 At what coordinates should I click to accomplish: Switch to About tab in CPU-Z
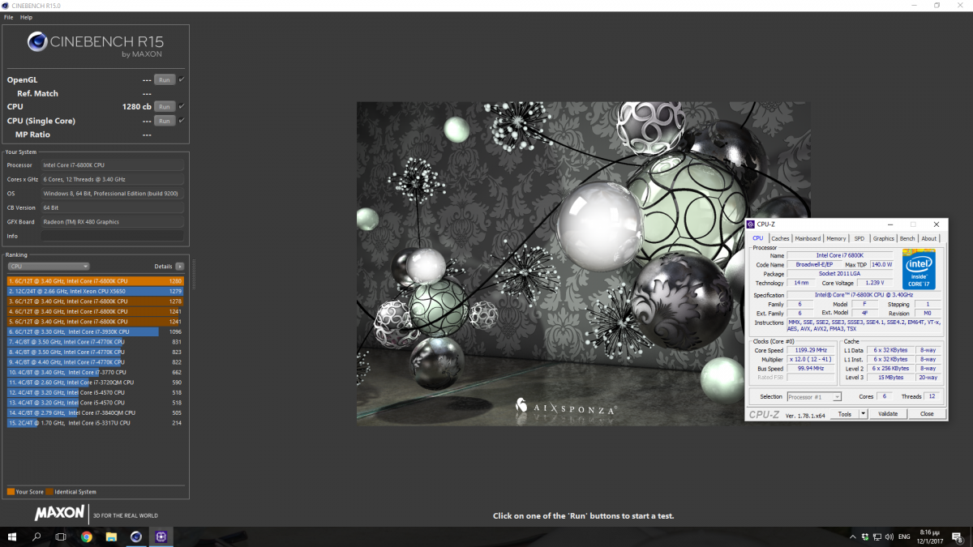pyautogui.click(x=928, y=238)
